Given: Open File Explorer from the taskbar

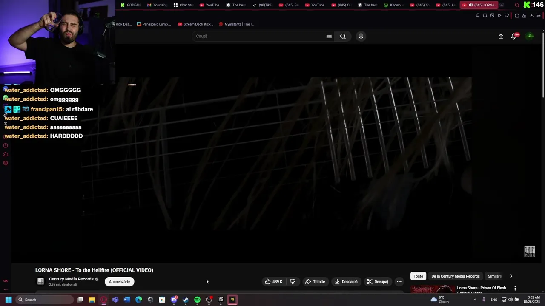Looking at the screenshot, I should click(92, 300).
